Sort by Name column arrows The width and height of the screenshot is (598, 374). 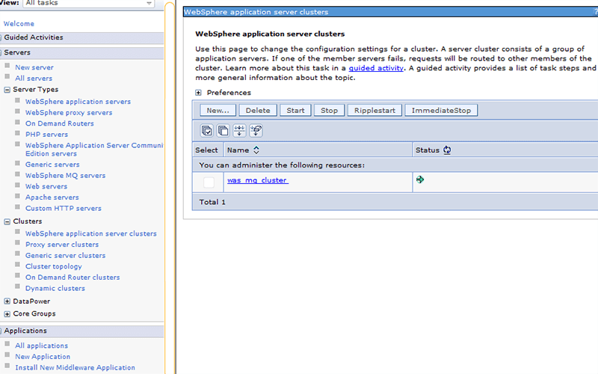pyautogui.click(x=256, y=150)
